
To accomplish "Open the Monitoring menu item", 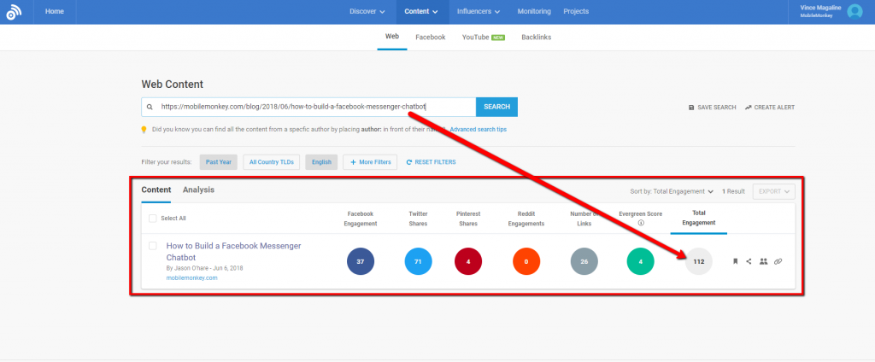I will (534, 11).
